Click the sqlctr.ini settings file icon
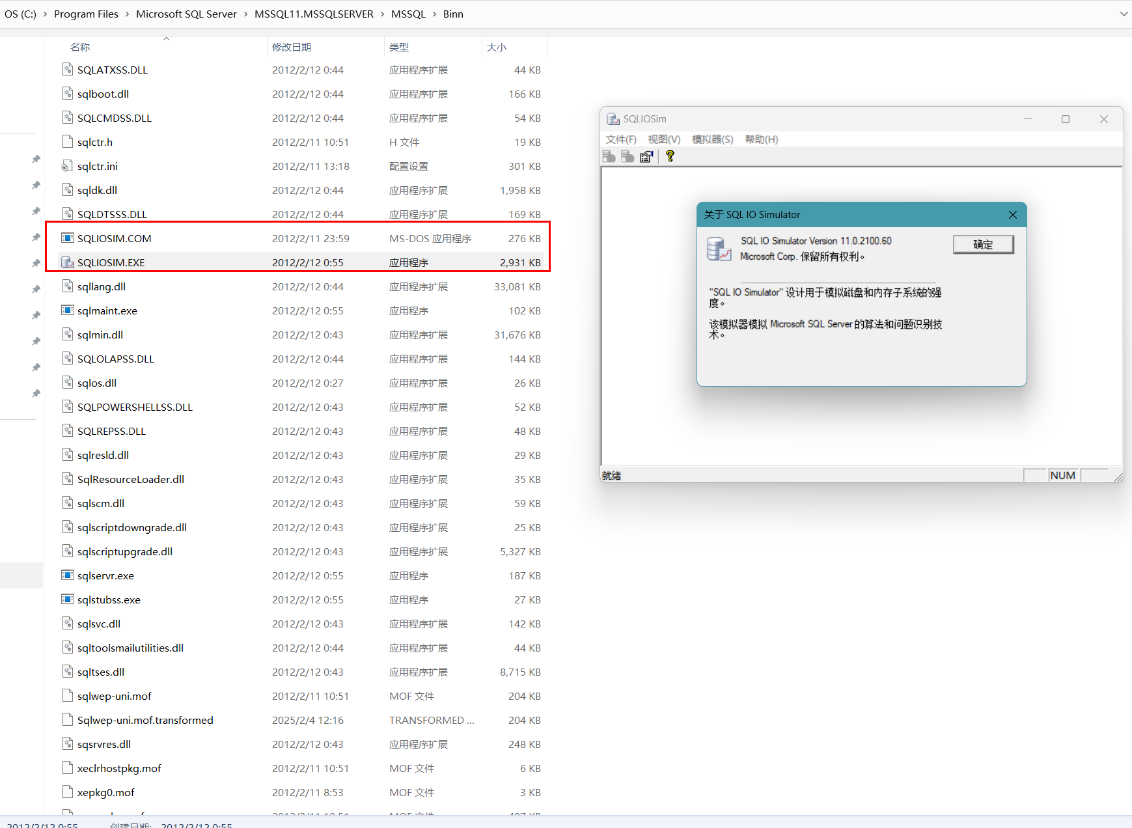Viewport: 1132px width, 828px height. point(67,166)
